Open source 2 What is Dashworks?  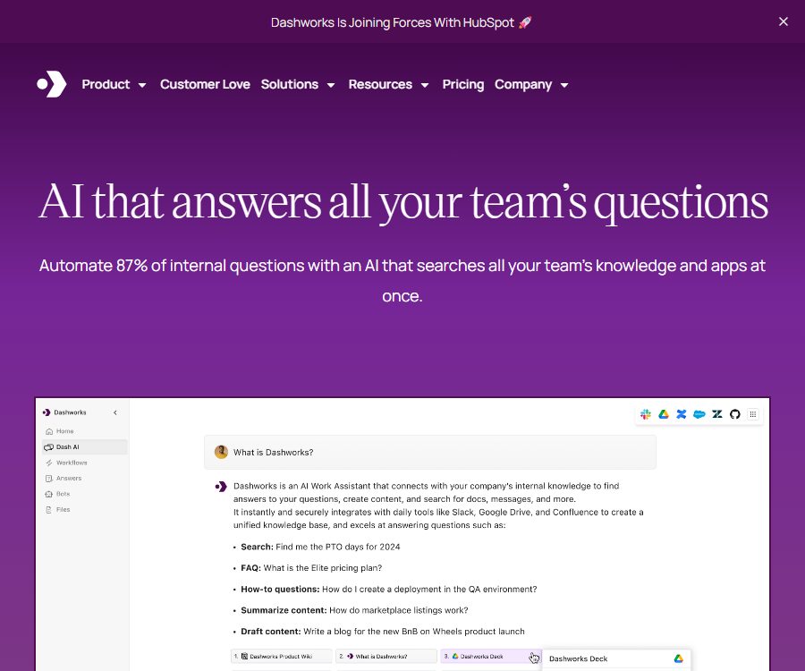click(386, 656)
